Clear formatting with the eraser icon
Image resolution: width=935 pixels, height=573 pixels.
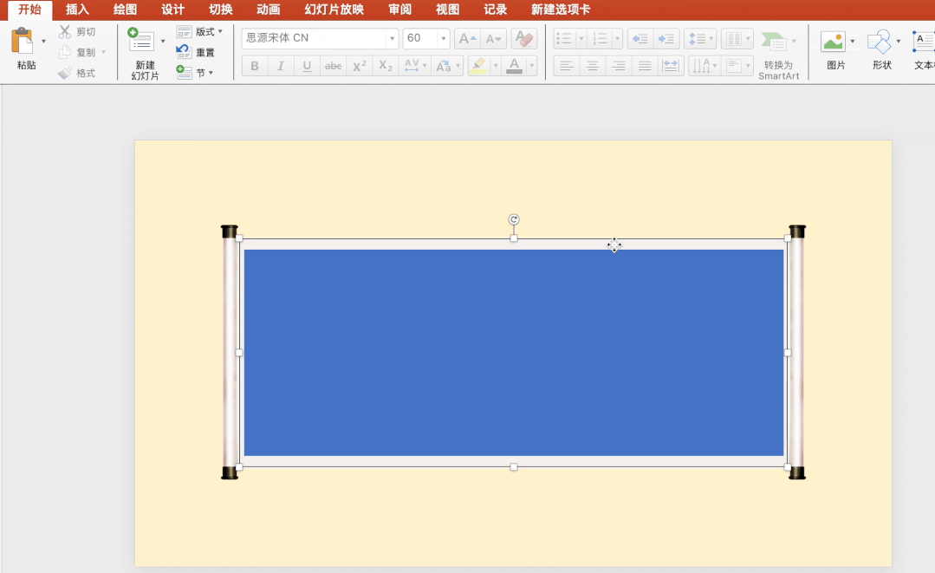coord(524,39)
